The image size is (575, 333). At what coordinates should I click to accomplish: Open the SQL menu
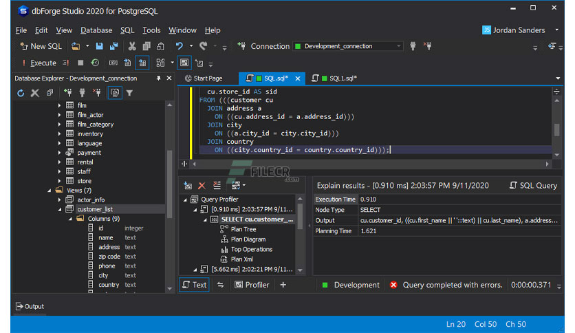(x=127, y=30)
